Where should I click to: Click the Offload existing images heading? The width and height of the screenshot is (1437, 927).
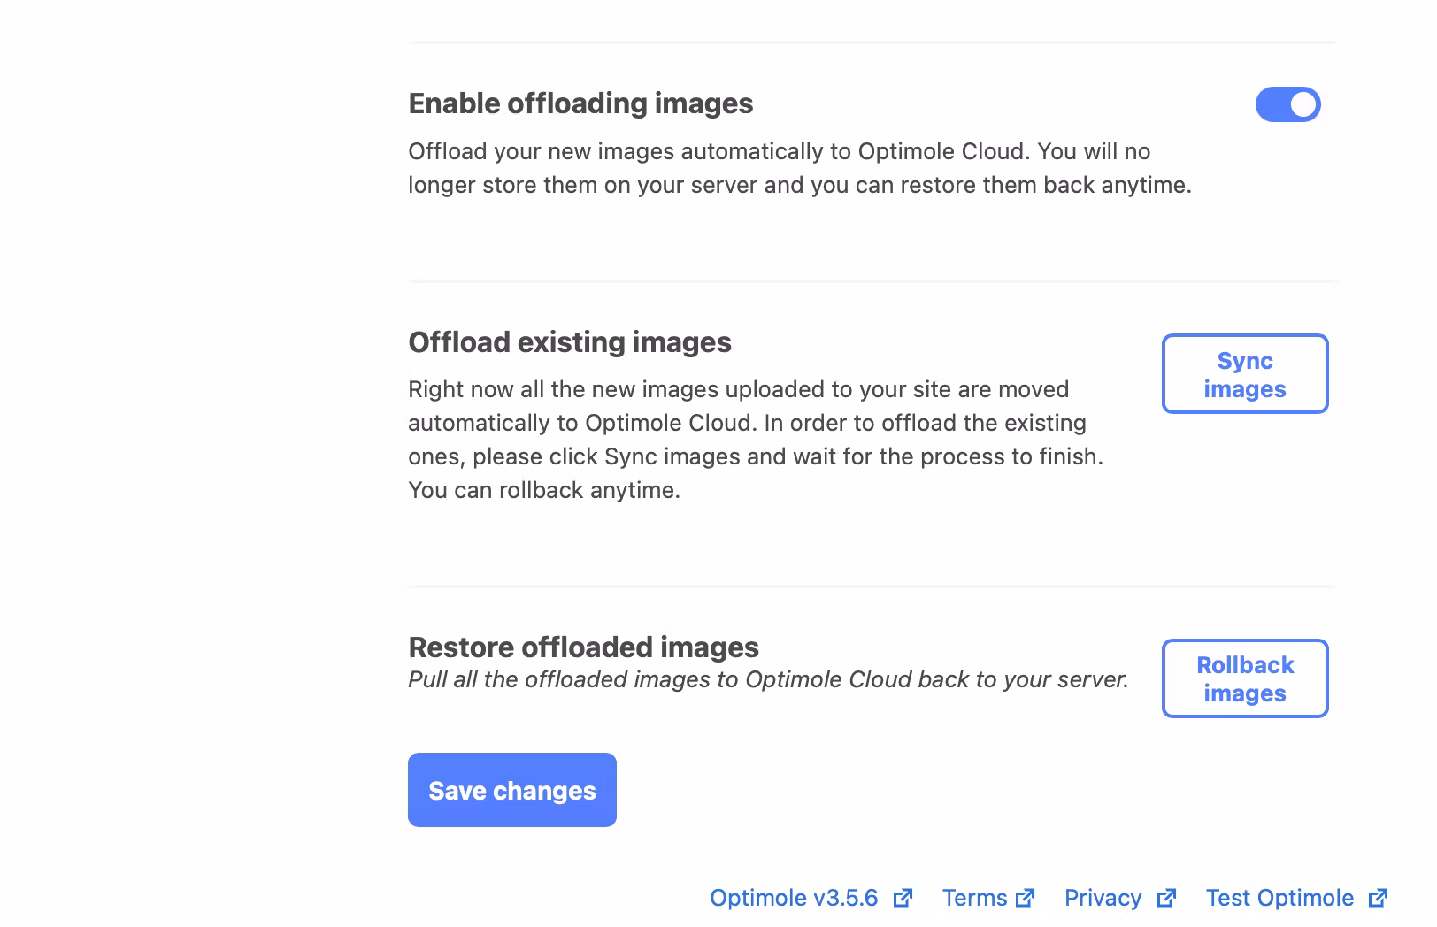(569, 342)
